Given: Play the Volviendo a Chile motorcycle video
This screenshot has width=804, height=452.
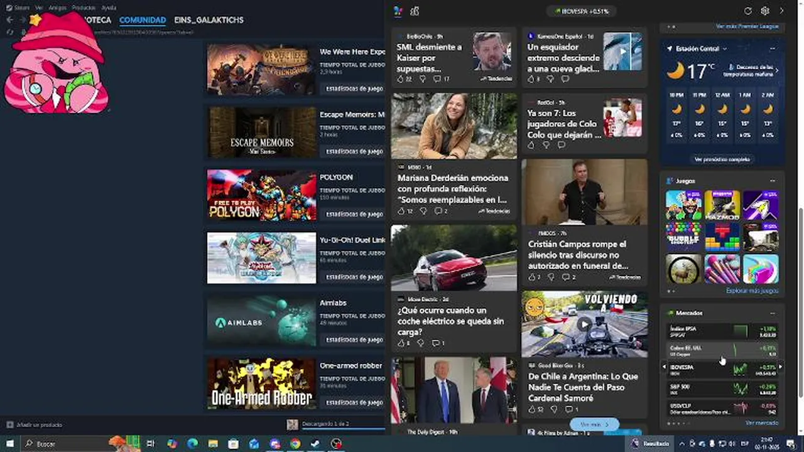Looking at the screenshot, I should 584,325.
